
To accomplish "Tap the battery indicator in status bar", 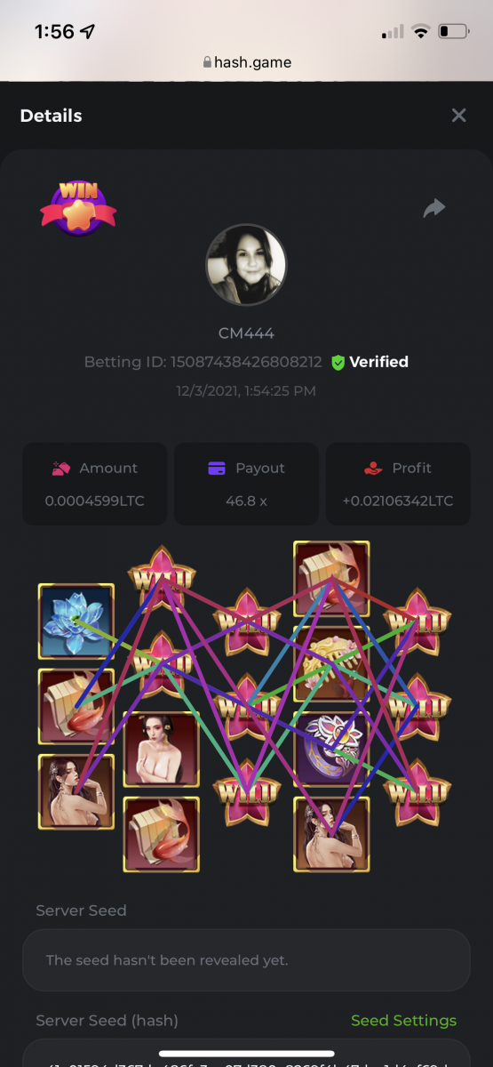I will [453, 32].
